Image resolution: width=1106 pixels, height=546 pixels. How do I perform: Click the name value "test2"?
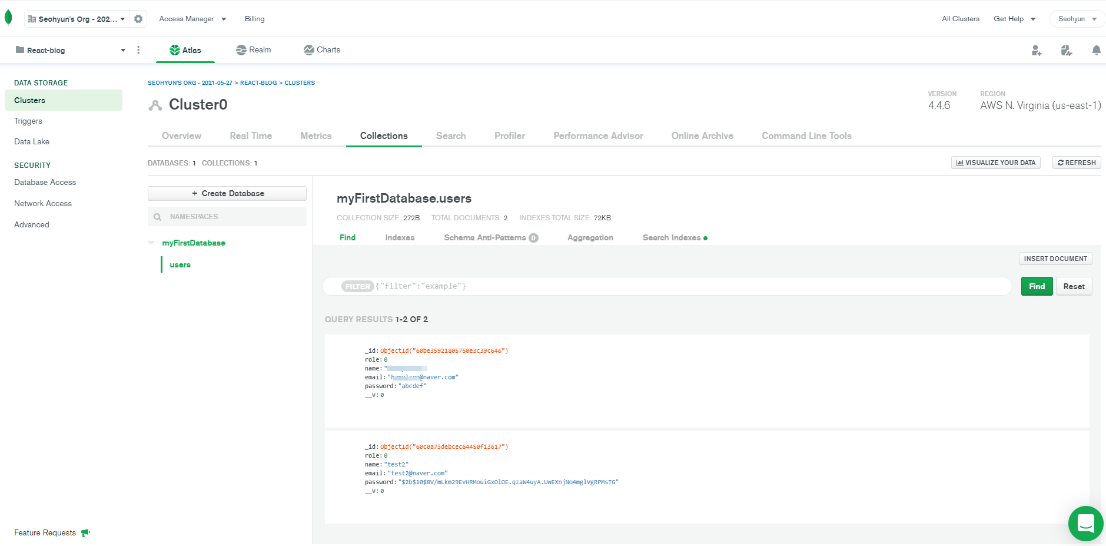click(396, 465)
